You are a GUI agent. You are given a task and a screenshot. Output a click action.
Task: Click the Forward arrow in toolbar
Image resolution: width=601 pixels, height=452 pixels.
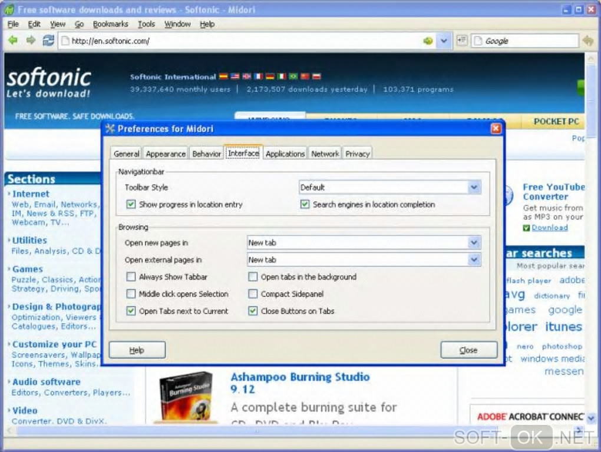(x=31, y=40)
